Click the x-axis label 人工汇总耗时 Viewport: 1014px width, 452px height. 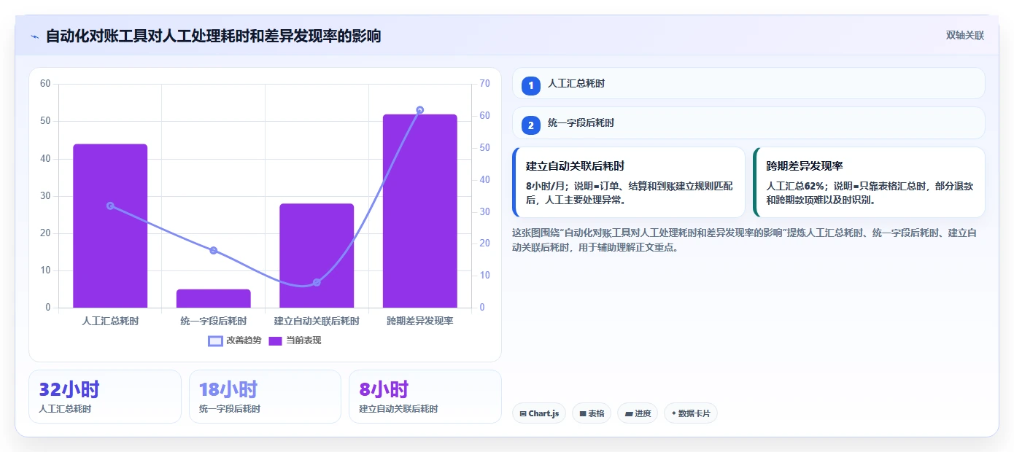(110, 321)
